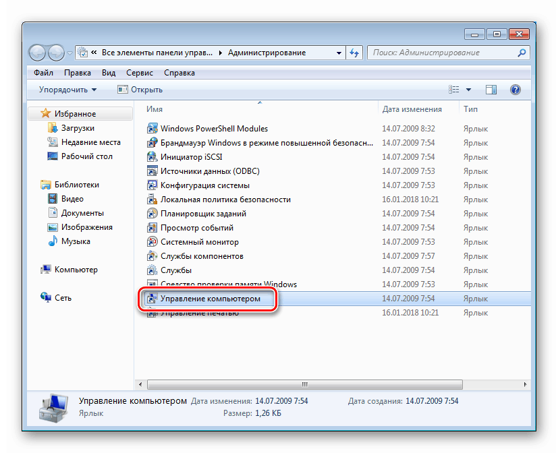The image size is (558, 453).
Task: Expand the address bar history dropdown
Action: coord(339,53)
